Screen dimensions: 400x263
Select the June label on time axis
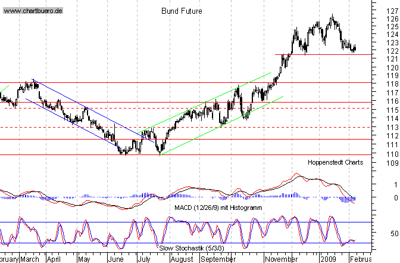(x=116, y=259)
